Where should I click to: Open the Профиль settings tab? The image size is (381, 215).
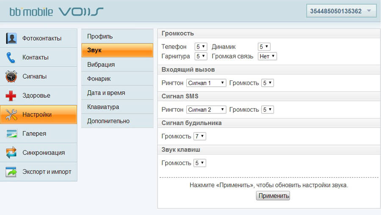pos(117,36)
